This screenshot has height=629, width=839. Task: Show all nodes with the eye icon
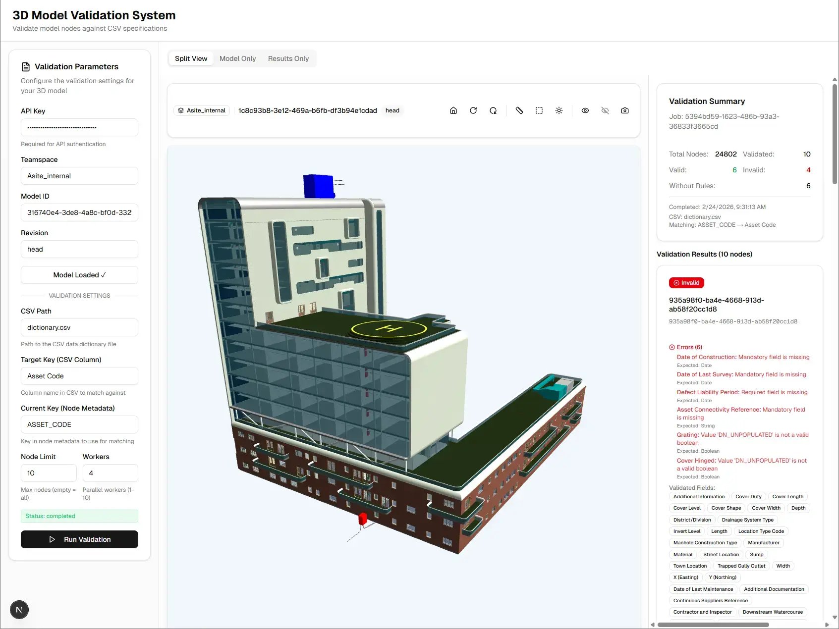coord(585,110)
